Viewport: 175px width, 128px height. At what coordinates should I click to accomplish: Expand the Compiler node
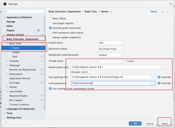(7, 61)
